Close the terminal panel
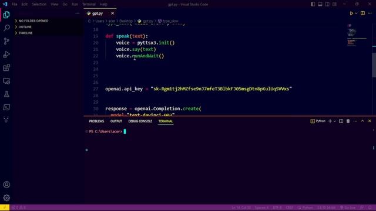 [x=370, y=121]
